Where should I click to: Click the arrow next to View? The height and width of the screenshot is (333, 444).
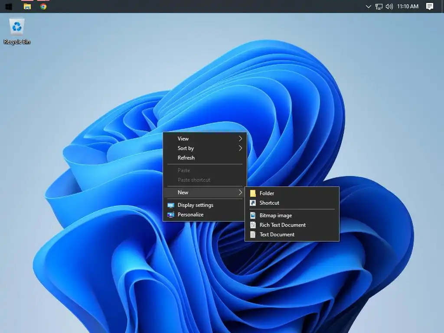pyautogui.click(x=240, y=138)
